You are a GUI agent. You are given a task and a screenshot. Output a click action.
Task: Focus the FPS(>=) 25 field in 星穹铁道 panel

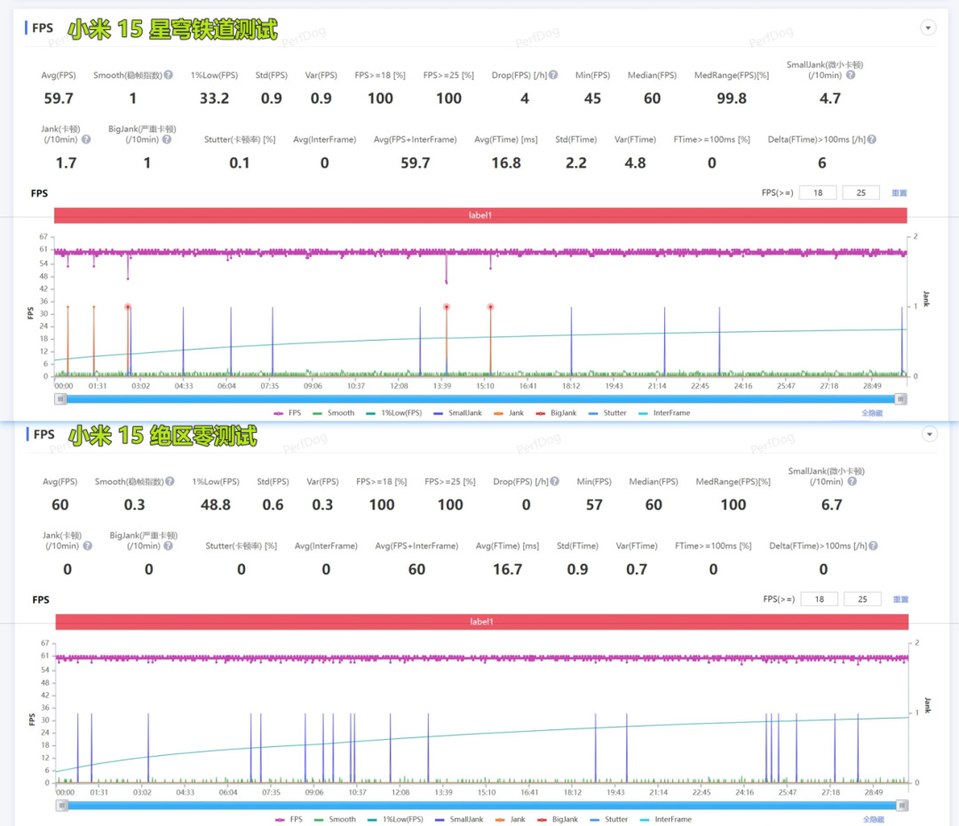[861, 193]
